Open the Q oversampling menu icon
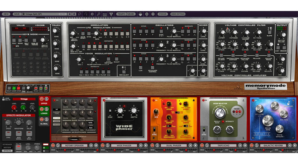The height and width of the screenshot is (164, 298). [147, 14]
